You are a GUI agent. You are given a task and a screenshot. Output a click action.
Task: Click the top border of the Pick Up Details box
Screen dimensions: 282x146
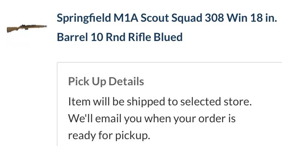pyautogui.click(x=169, y=63)
